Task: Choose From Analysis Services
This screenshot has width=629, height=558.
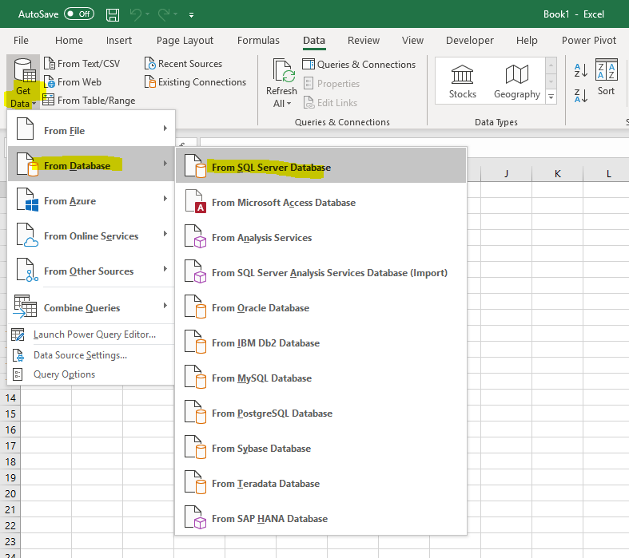Action: click(x=321, y=236)
